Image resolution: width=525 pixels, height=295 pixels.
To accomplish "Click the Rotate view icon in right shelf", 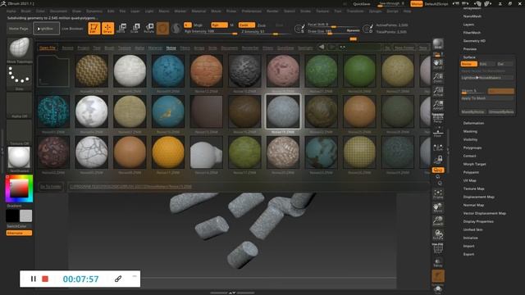I will point(437,234).
